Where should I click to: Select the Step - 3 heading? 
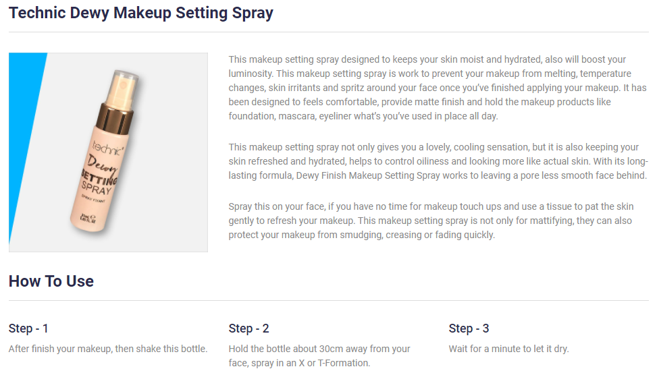coord(469,329)
